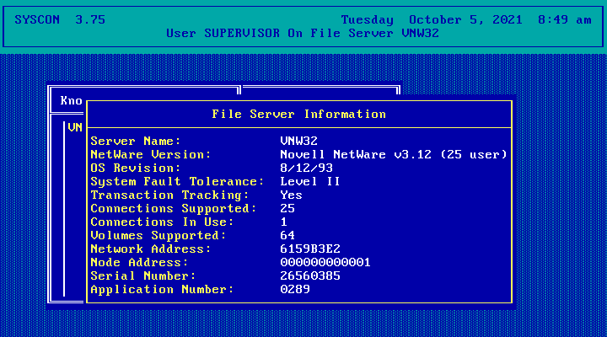Click the Connections In Use label
The height and width of the screenshot is (337, 607).
pos(162,222)
